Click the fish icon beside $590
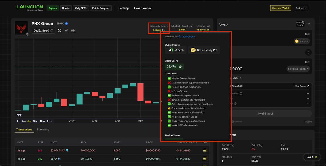326x166 pixels. tap(59, 159)
